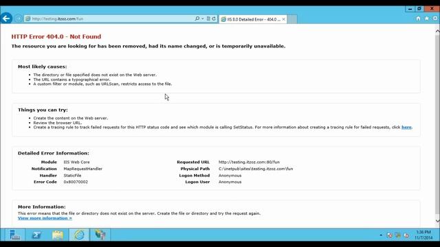
Task: Click the error code value 0x80070002
Action: tap(76, 182)
